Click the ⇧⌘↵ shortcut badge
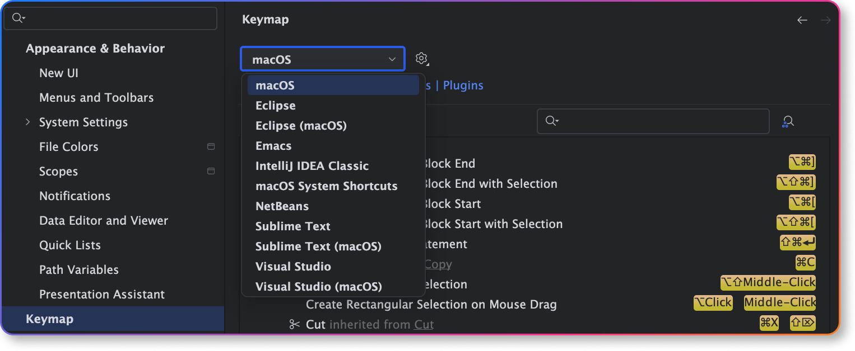This screenshot has height=351, width=855. point(798,243)
